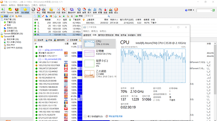The image size is (217, 121).
Task: Select task row with size 13.8 GB
Action: tap(58, 34)
